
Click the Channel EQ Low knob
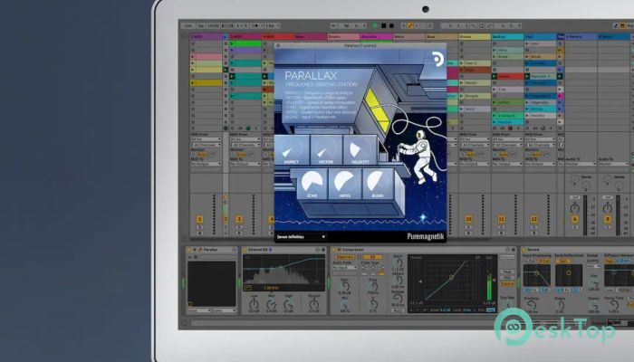(254, 304)
